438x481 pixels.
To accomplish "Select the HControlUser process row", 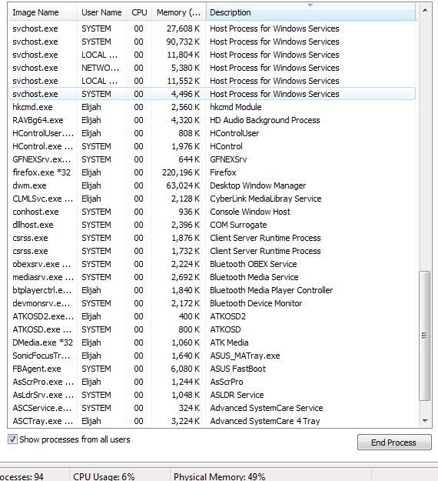I will (212, 133).
